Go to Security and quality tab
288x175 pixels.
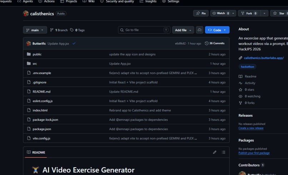117,1
